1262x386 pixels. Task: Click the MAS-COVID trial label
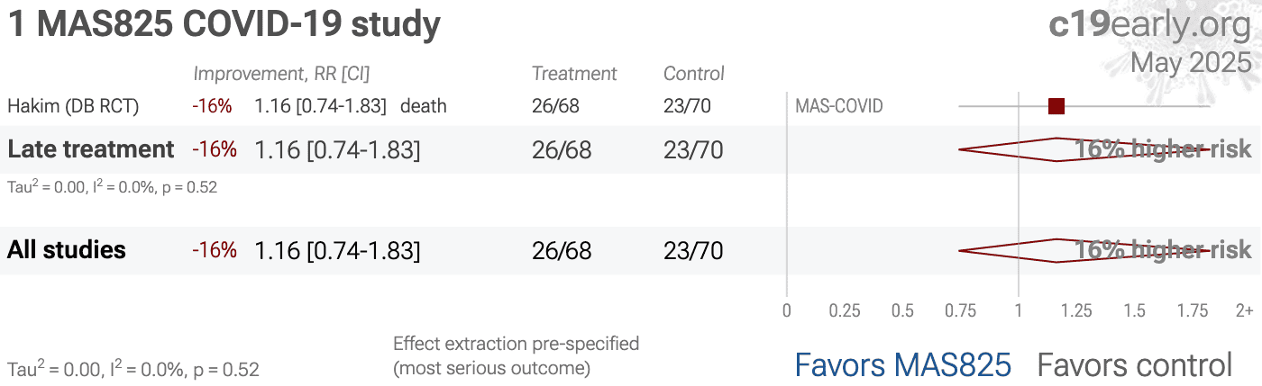tap(839, 106)
